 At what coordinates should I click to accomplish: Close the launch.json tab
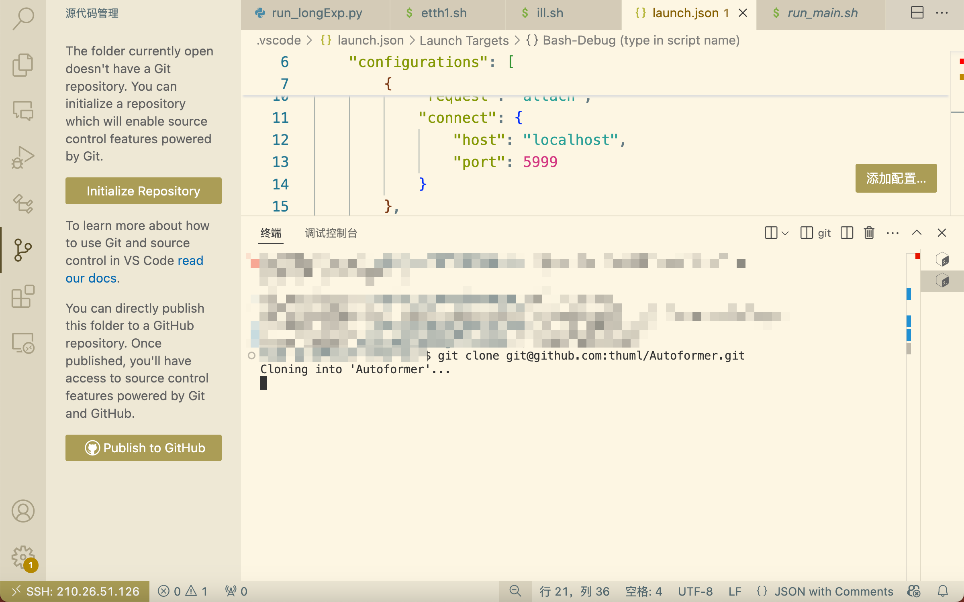point(743,13)
